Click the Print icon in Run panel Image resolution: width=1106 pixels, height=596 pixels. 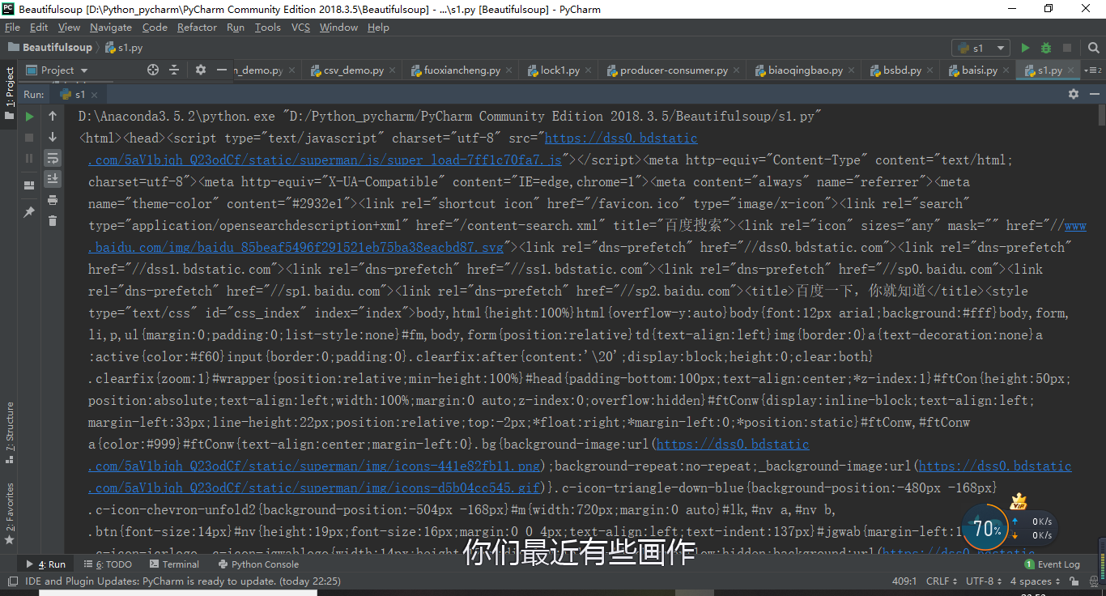pyautogui.click(x=53, y=200)
